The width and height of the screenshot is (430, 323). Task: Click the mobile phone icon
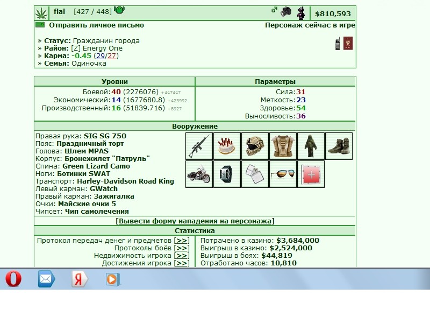pos(338,44)
